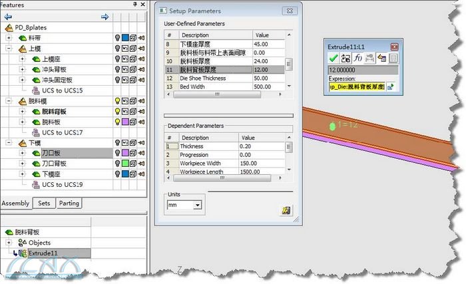Click the 12.000000 value field in Extrude11:L1

[x=363, y=70]
